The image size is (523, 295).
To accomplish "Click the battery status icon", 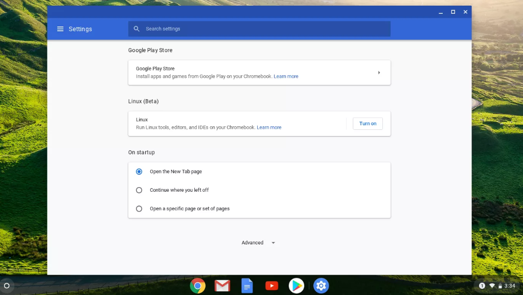I will click(x=500, y=286).
